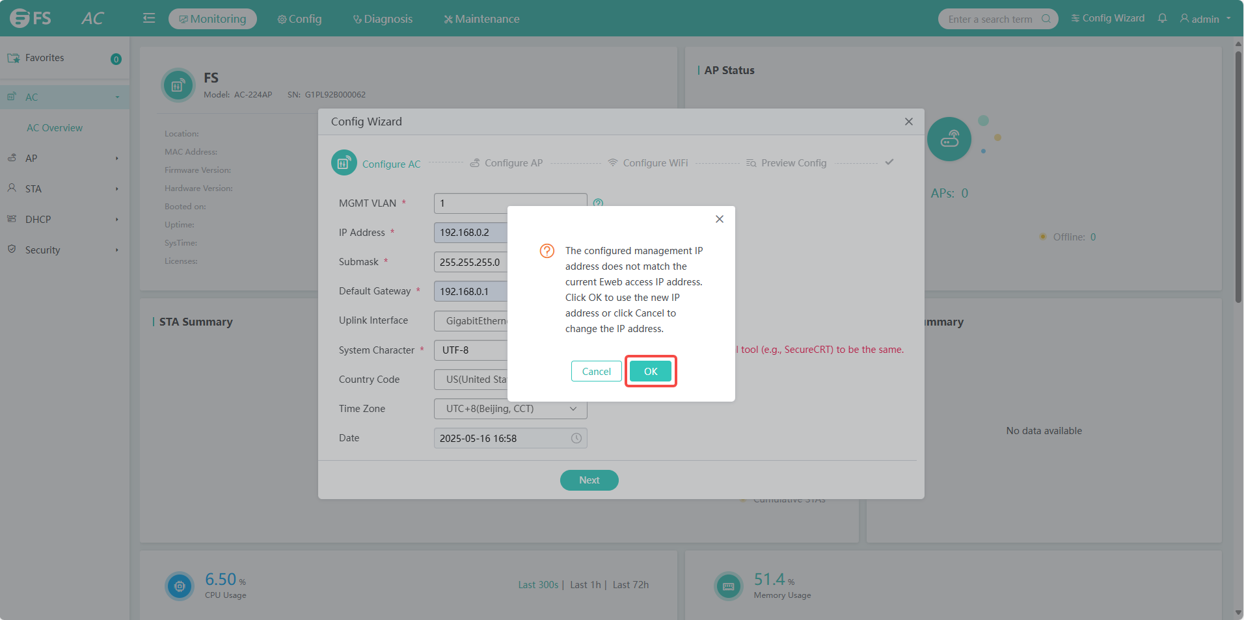Screen dimensions: 1244x620
Task: Close the IP address warning popup
Action: point(719,219)
